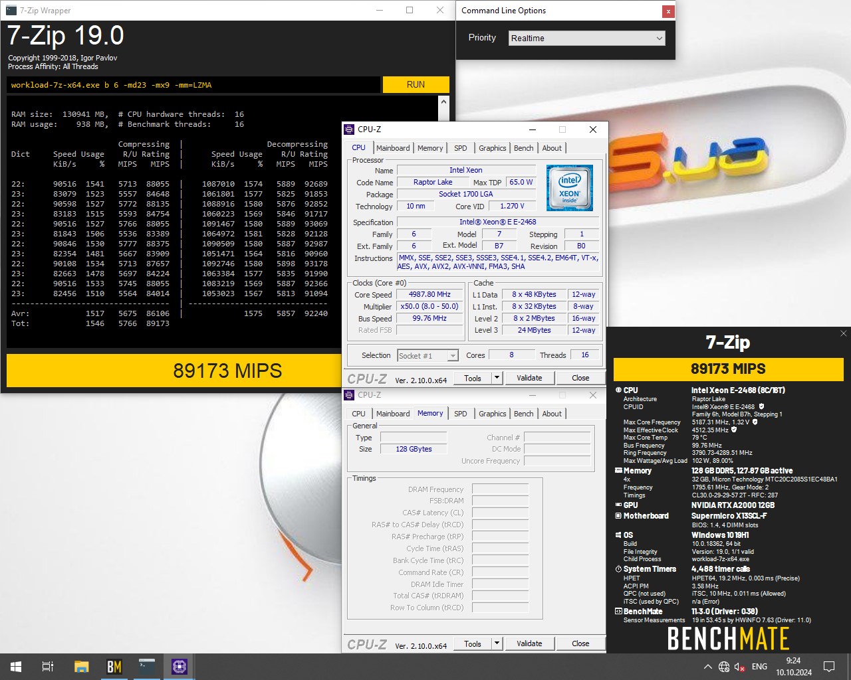Open Socket #1 selection dropdown
Viewport: 851px width, 680px height.
click(x=427, y=356)
